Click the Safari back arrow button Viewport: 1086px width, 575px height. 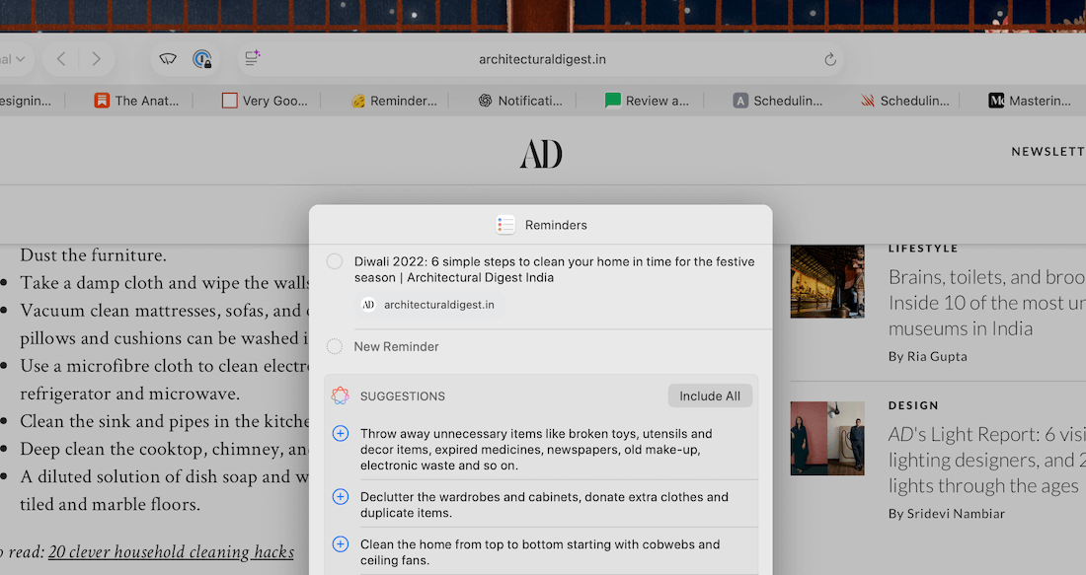[61, 59]
